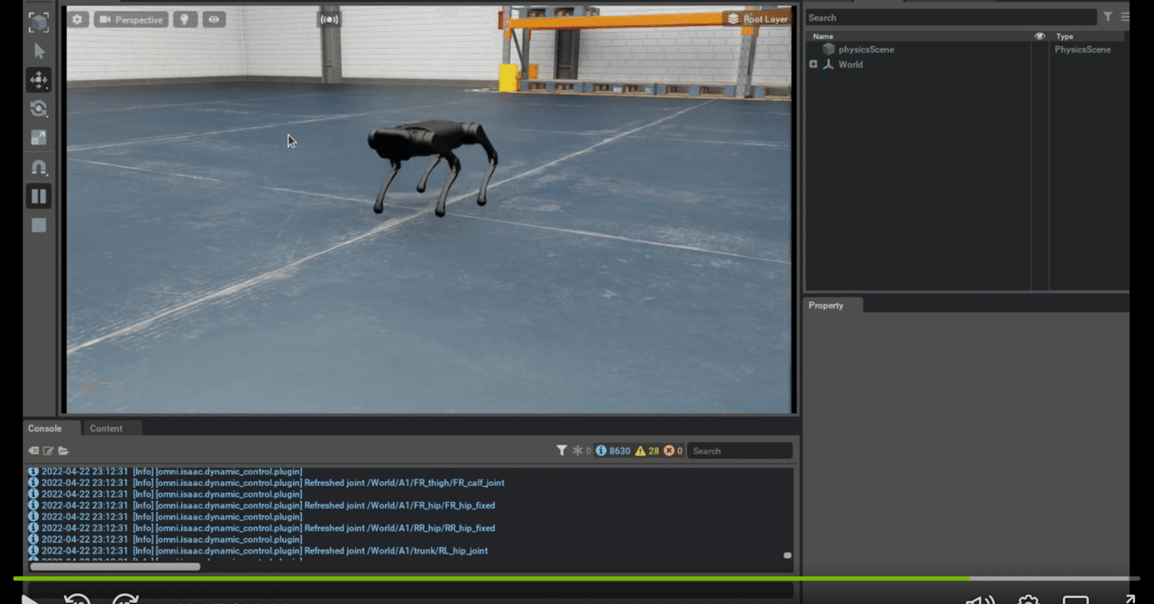Clear the console with the erase icon

pyautogui.click(x=32, y=451)
